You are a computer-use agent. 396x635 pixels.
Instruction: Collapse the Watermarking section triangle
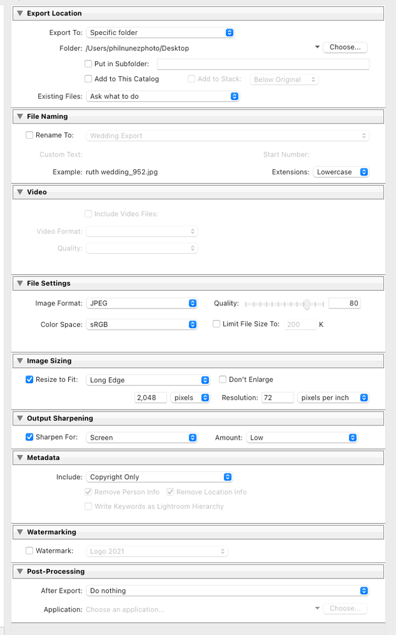click(x=20, y=531)
